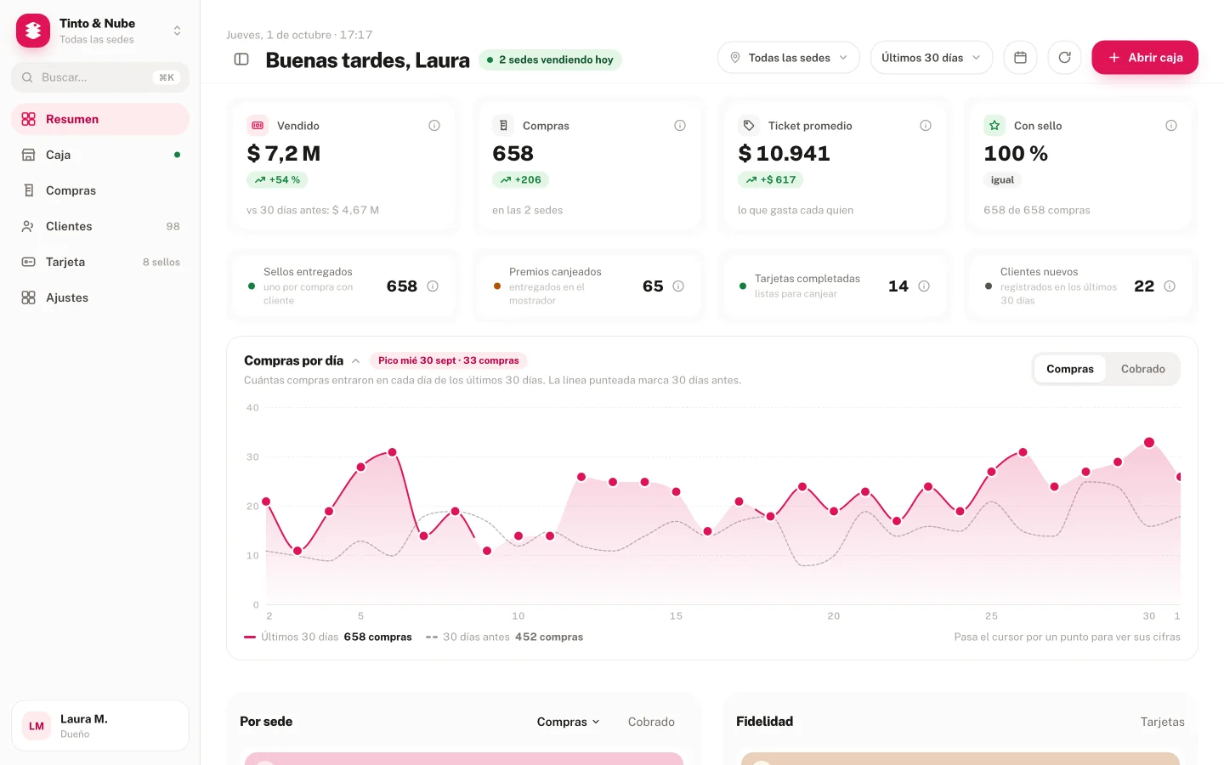Open info icon beside Tarjetas completadas
The height and width of the screenshot is (765, 1224).
pos(924,286)
